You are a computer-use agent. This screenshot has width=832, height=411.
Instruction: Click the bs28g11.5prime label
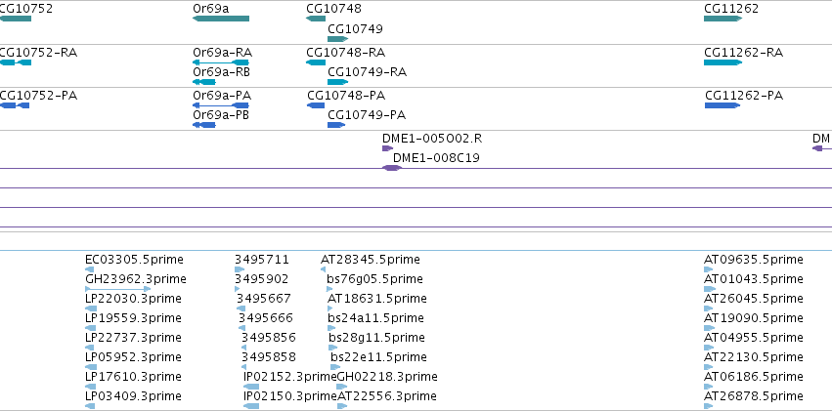376,338
